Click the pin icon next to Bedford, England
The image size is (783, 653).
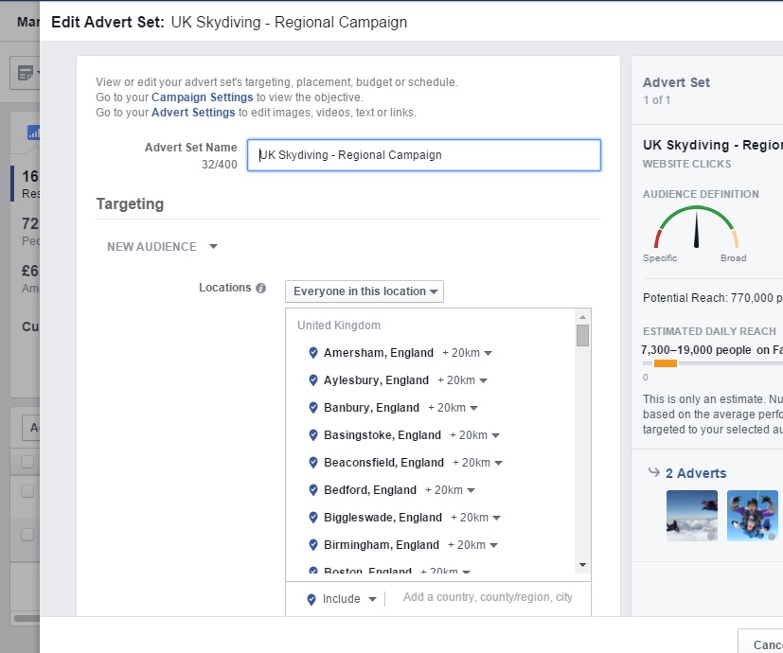314,489
